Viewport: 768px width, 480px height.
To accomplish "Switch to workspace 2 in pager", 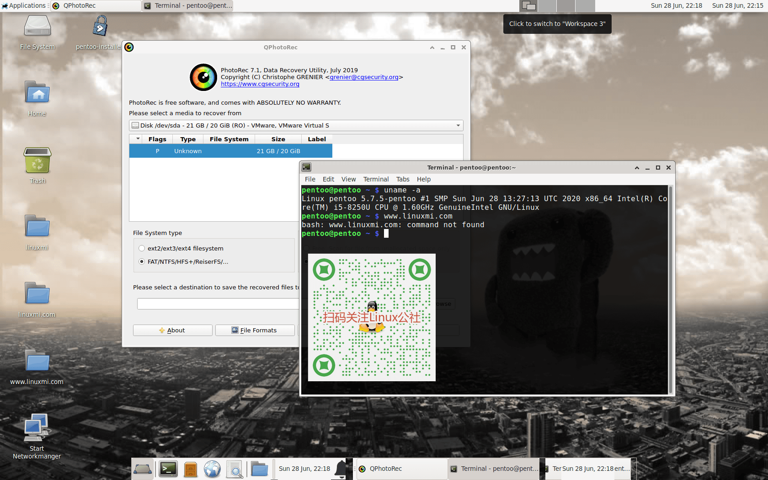I will pyautogui.click(x=547, y=6).
